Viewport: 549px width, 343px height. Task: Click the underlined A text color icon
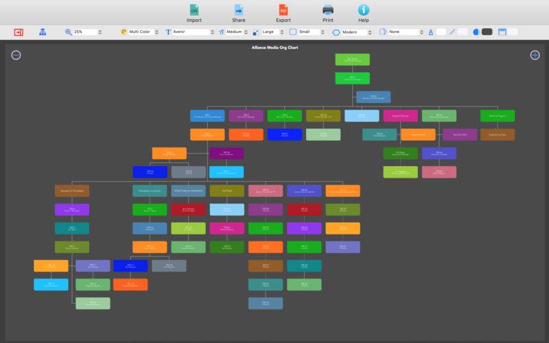[x=431, y=32]
